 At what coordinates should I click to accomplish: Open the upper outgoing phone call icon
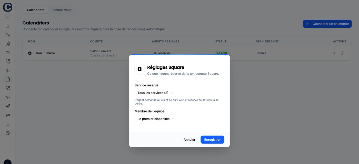8,61
